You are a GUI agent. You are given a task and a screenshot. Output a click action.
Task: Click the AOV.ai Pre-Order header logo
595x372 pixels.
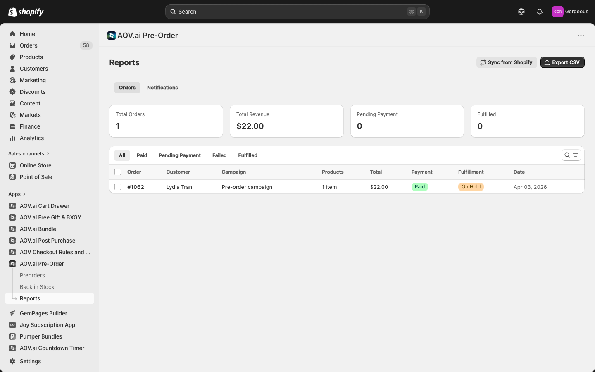pyautogui.click(x=112, y=36)
